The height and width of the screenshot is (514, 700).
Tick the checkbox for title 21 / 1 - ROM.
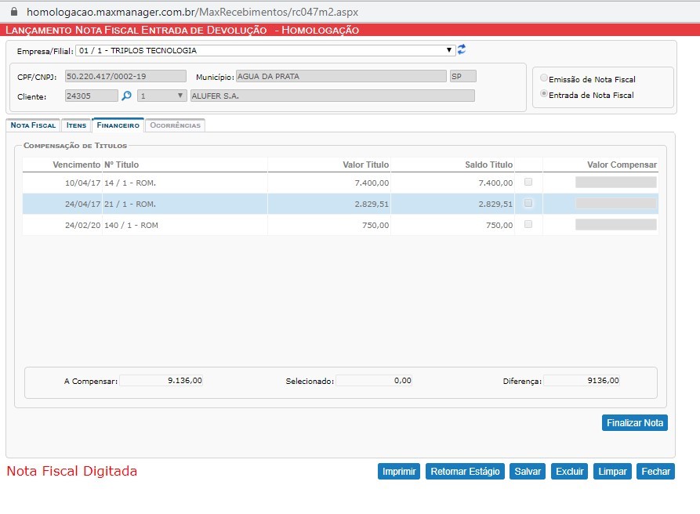[528, 203]
